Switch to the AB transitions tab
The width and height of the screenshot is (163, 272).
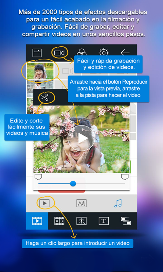(59, 221)
